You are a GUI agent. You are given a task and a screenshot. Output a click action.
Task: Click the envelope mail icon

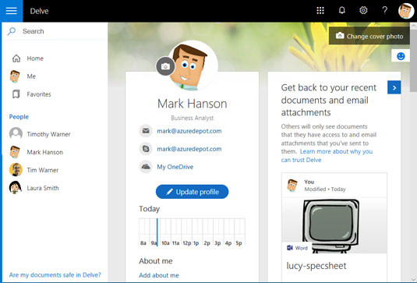pos(146,131)
